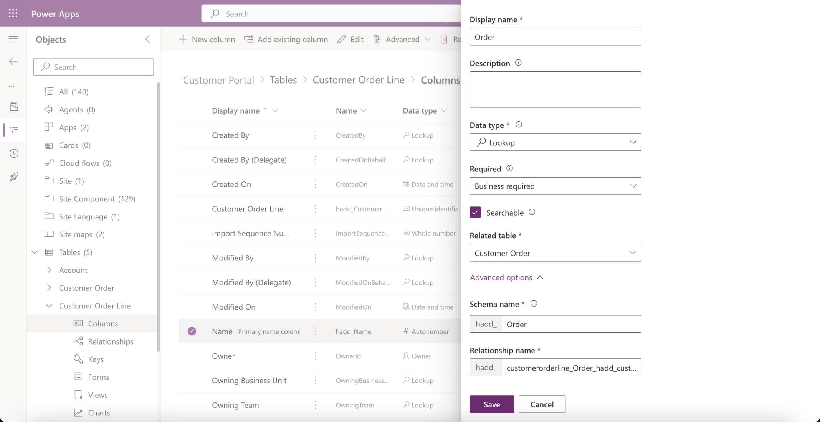Open the Relationships item under Customer Order Line

click(111, 341)
